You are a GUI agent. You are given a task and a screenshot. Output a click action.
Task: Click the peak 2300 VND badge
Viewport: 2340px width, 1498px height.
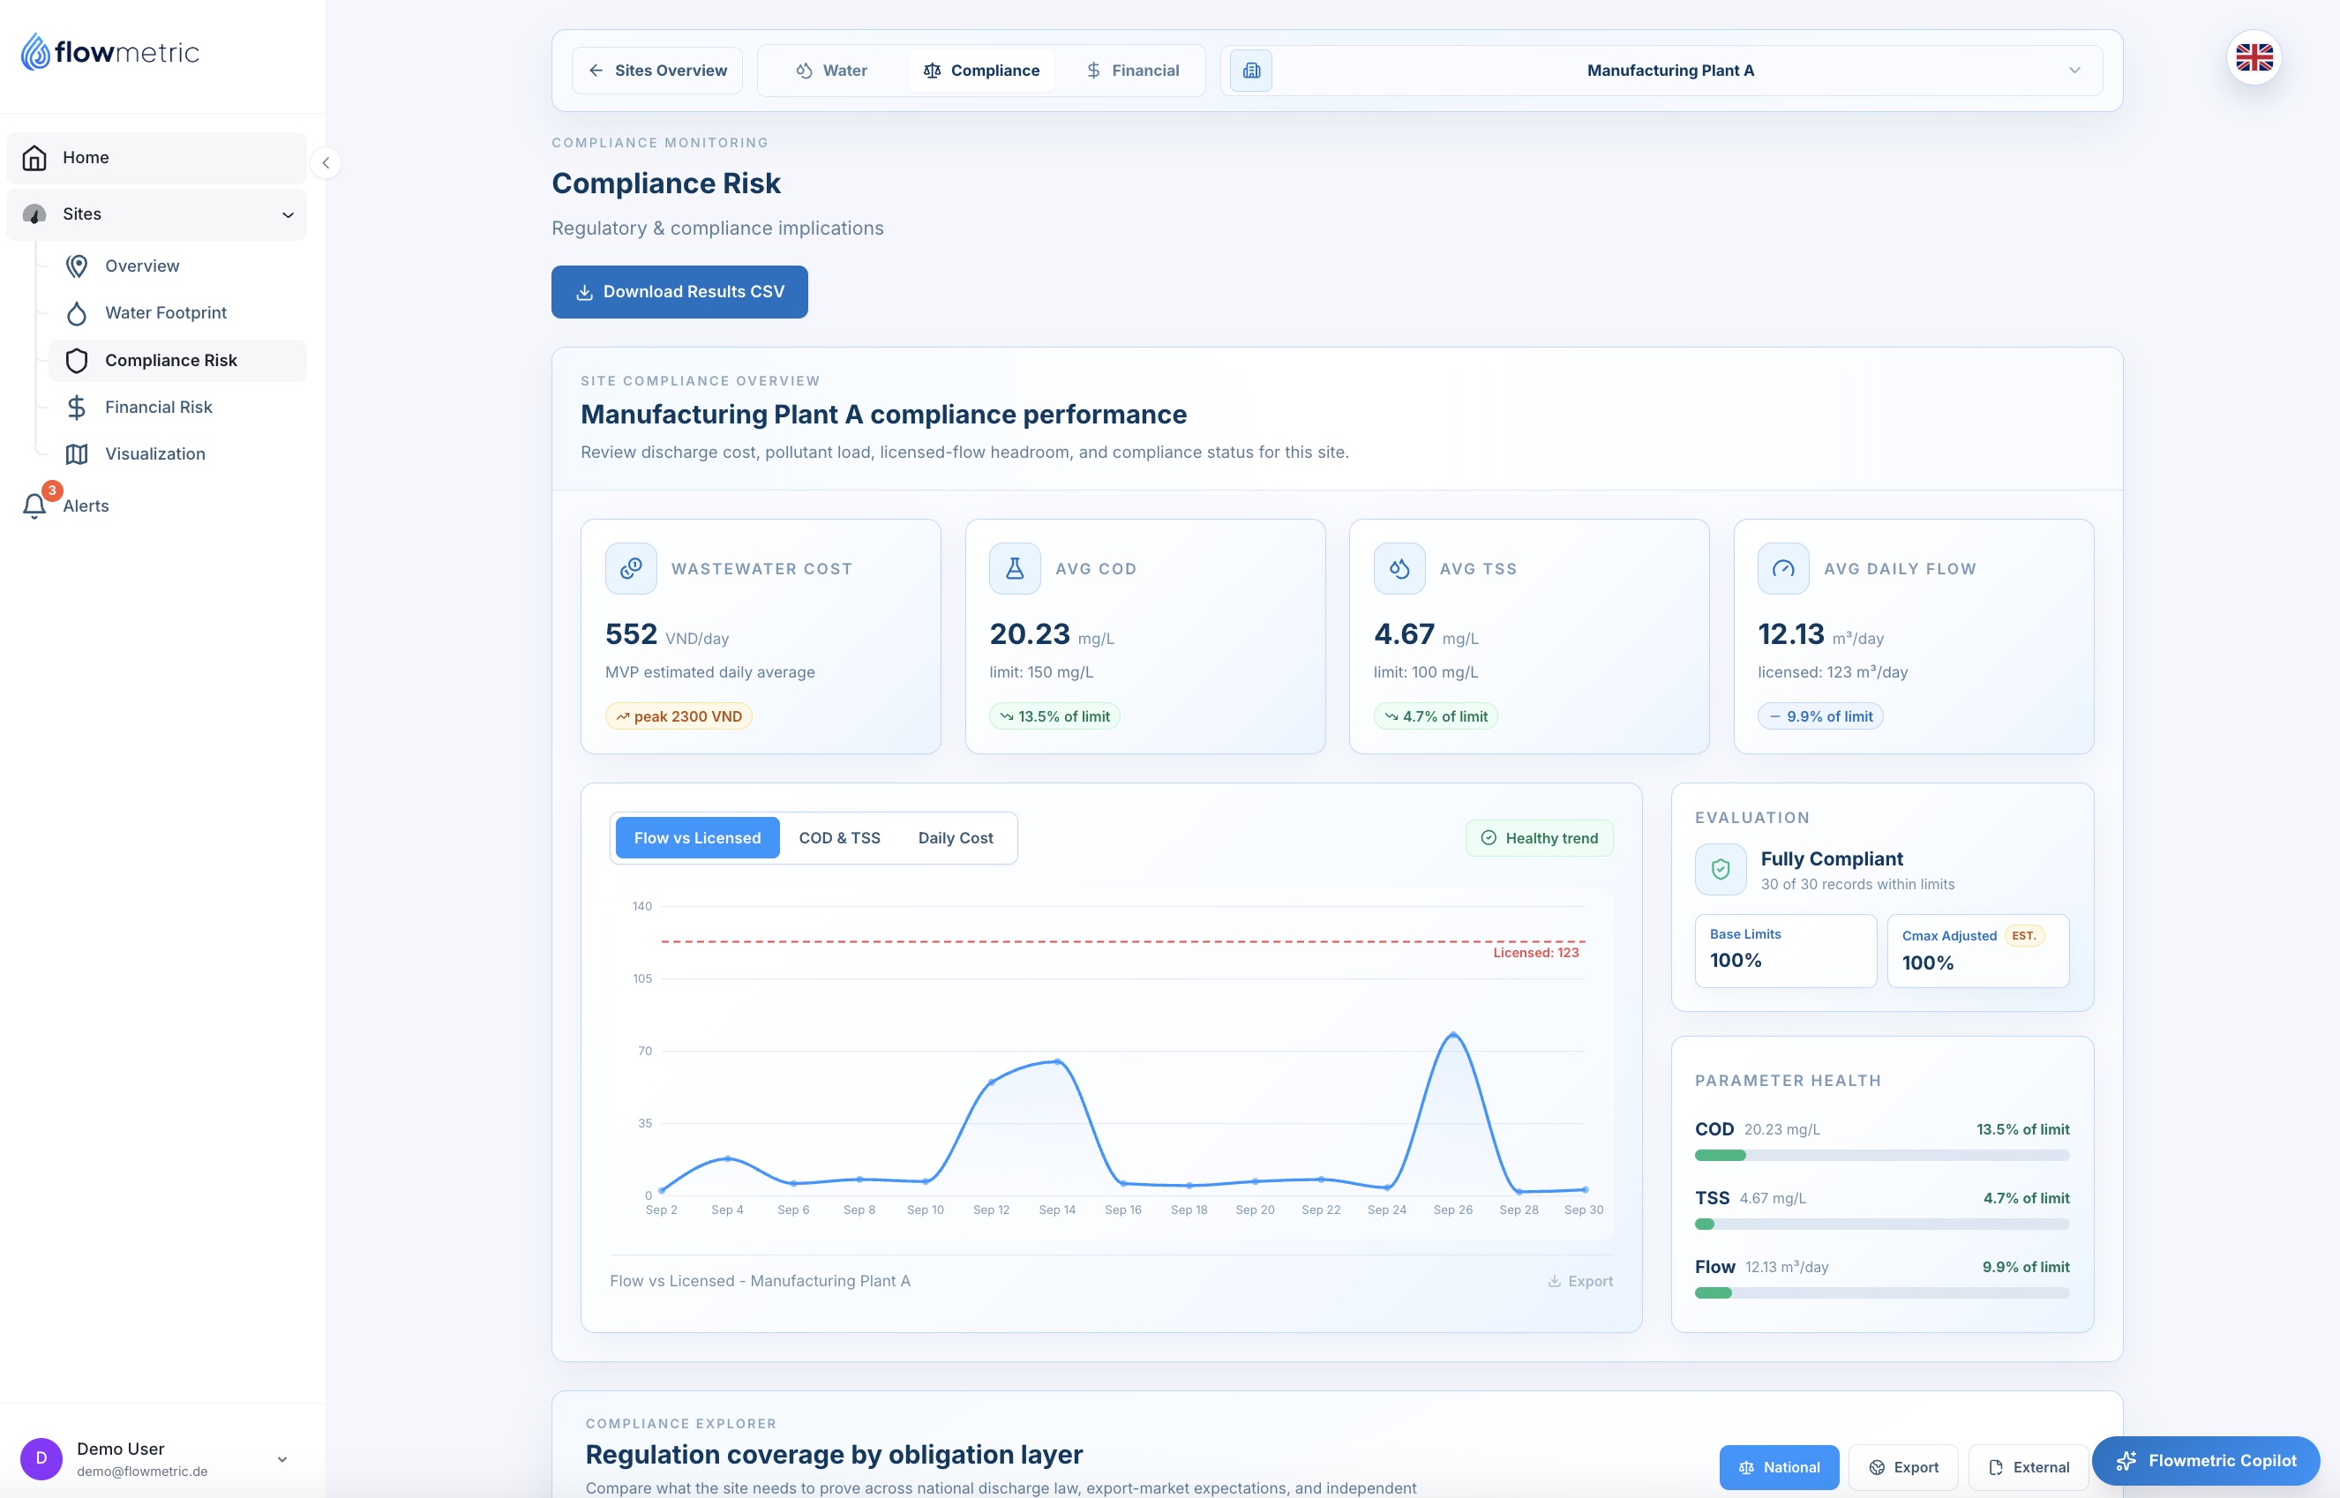click(x=679, y=716)
